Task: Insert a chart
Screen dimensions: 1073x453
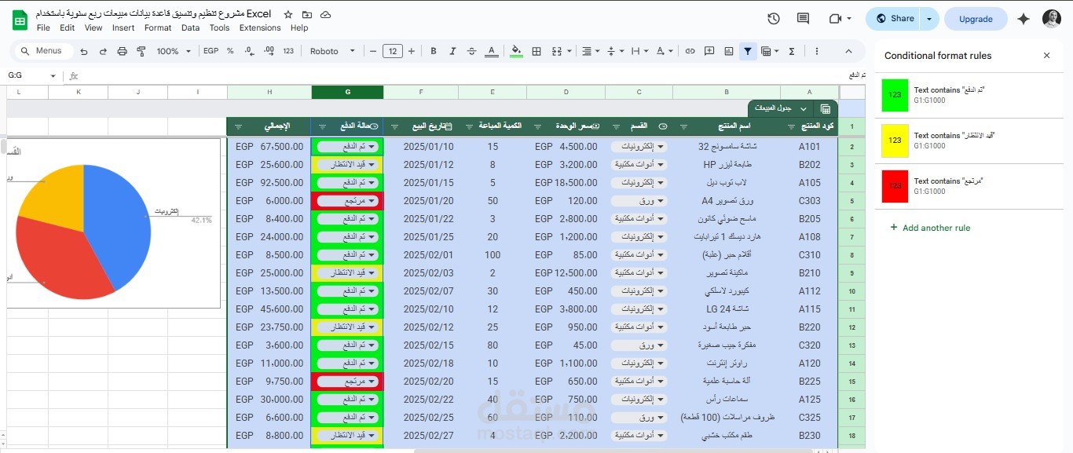Action: (729, 51)
